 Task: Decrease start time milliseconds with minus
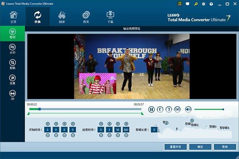tap(73, 135)
